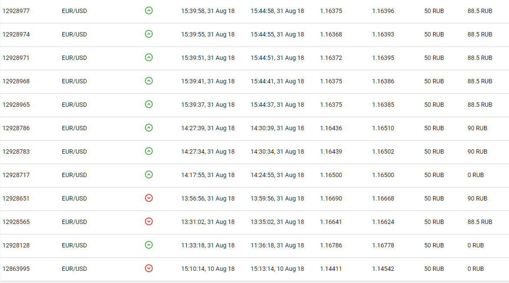The height and width of the screenshot is (283, 509).
Task: Select the up arrow icon for trade 12928783
Action: tap(149, 151)
